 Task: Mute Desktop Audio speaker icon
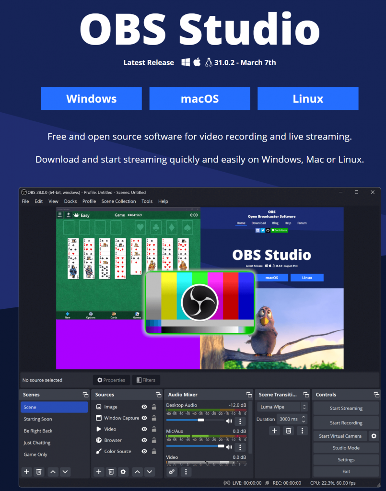pyautogui.click(x=229, y=421)
